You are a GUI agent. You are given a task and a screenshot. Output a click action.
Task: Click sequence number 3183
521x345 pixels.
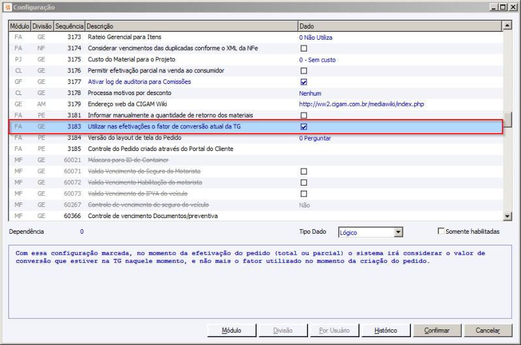coord(74,126)
